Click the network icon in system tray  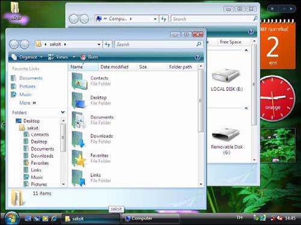coord(273,218)
